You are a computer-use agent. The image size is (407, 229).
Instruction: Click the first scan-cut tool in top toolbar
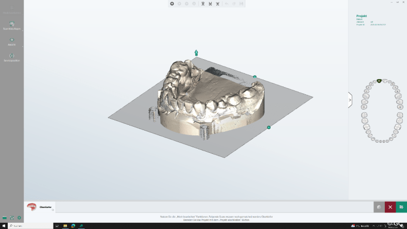click(203, 4)
